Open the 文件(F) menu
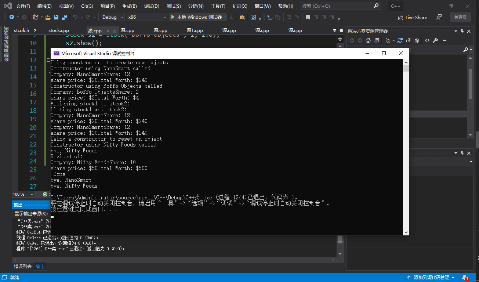This screenshot has height=282, width=479. click(x=23, y=6)
